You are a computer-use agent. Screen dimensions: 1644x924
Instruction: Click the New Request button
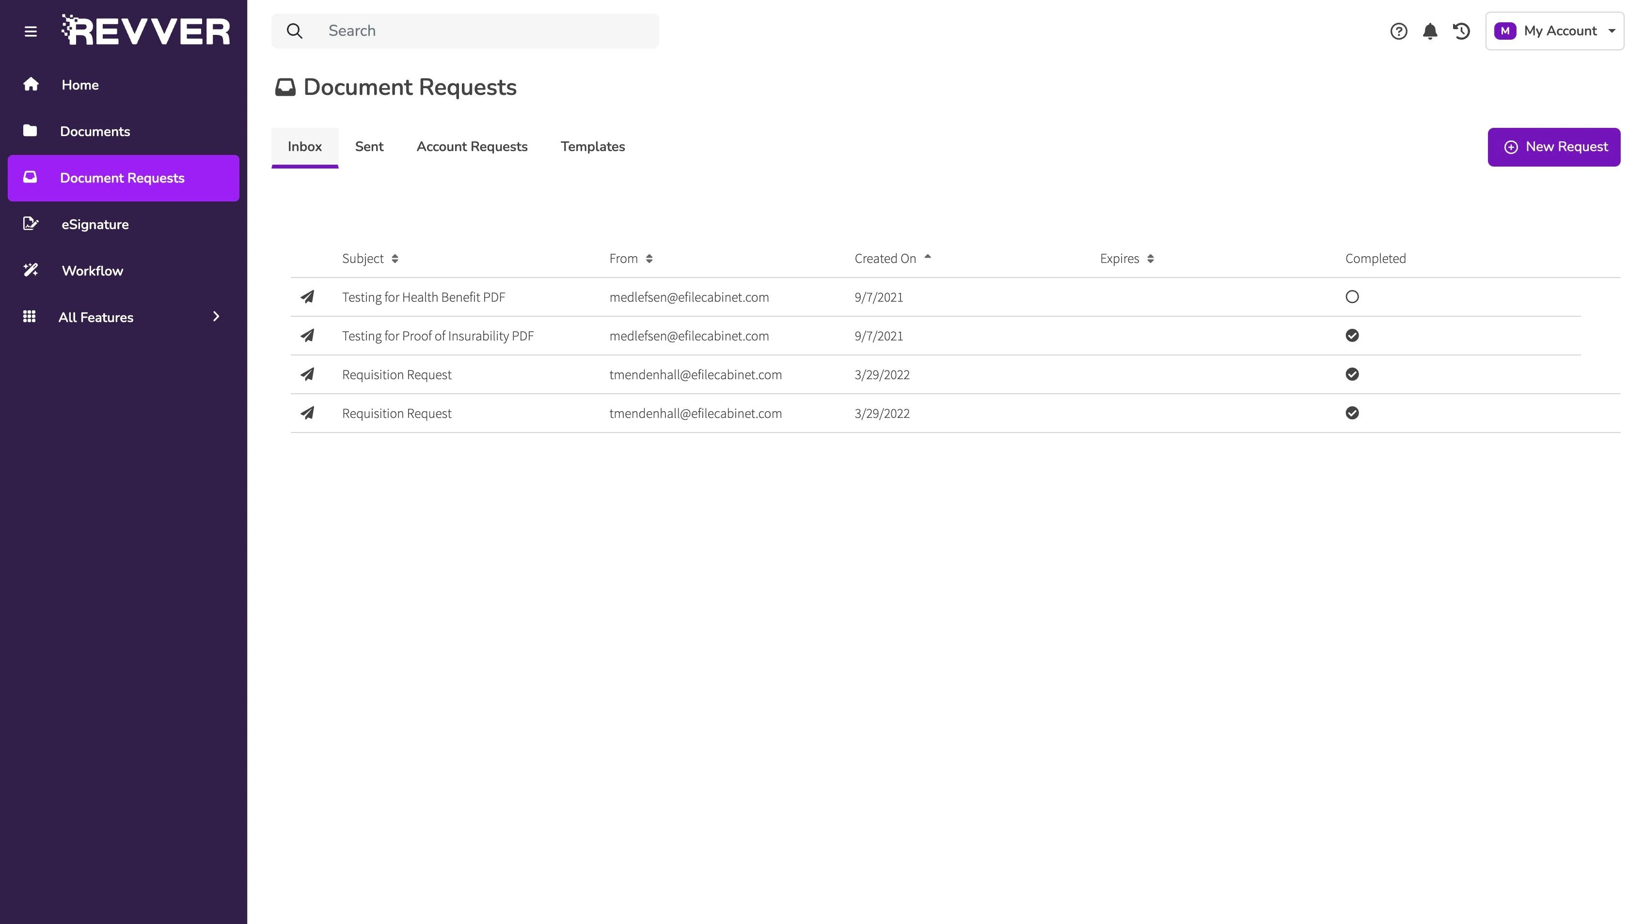[x=1553, y=147]
